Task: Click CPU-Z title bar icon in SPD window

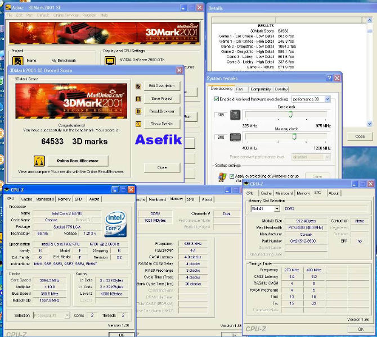Action: [246, 184]
